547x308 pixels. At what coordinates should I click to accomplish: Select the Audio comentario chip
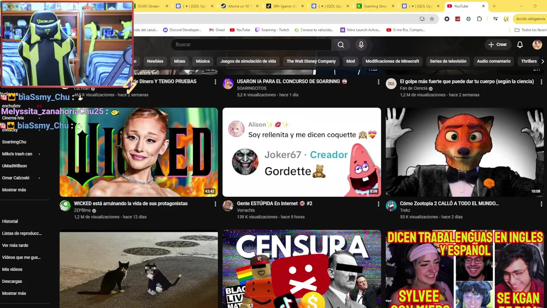[494, 61]
